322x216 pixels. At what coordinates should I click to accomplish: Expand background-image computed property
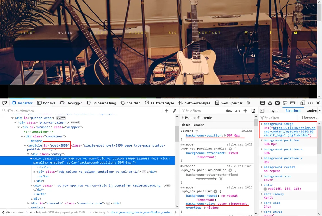(261, 124)
